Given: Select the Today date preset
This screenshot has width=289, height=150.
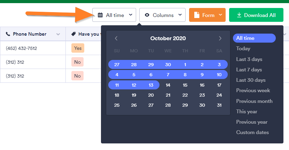Looking at the screenshot, I should click(243, 48).
